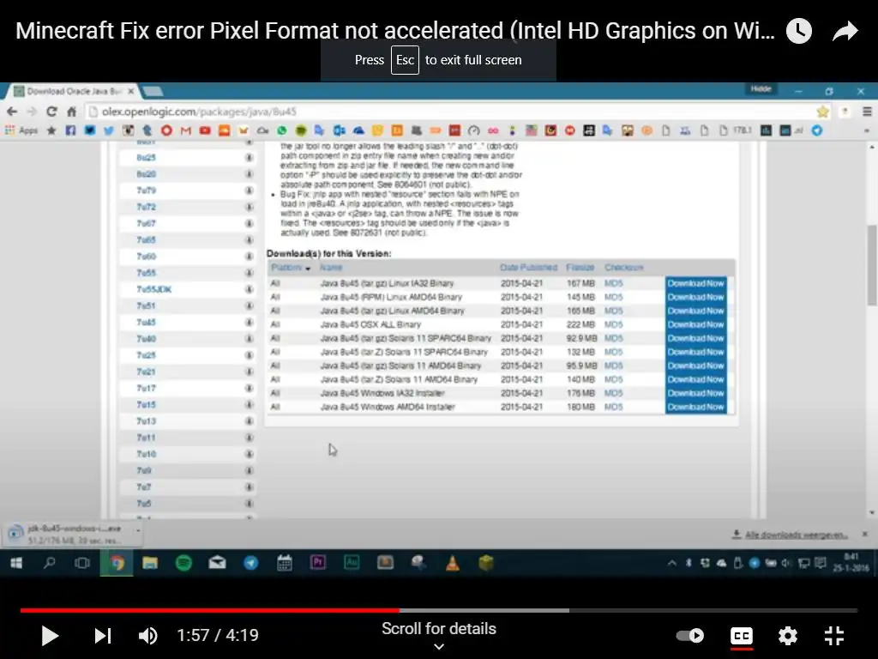The height and width of the screenshot is (659, 878).
Task: Open the jdk-8u45-windows exe download item
Action: click(67, 535)
